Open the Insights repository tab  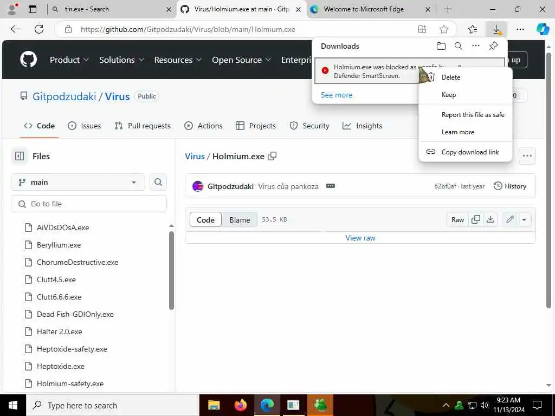coord(363,126)
